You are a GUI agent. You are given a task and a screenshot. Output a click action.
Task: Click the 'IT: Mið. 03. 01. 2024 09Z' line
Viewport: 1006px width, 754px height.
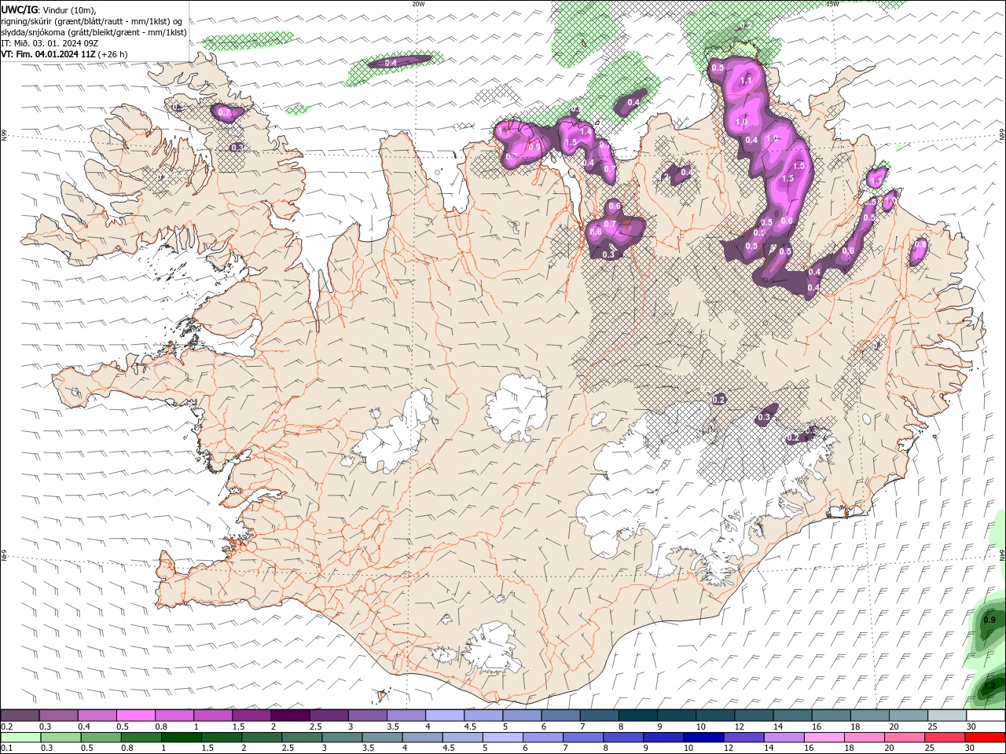click(51, 42)
